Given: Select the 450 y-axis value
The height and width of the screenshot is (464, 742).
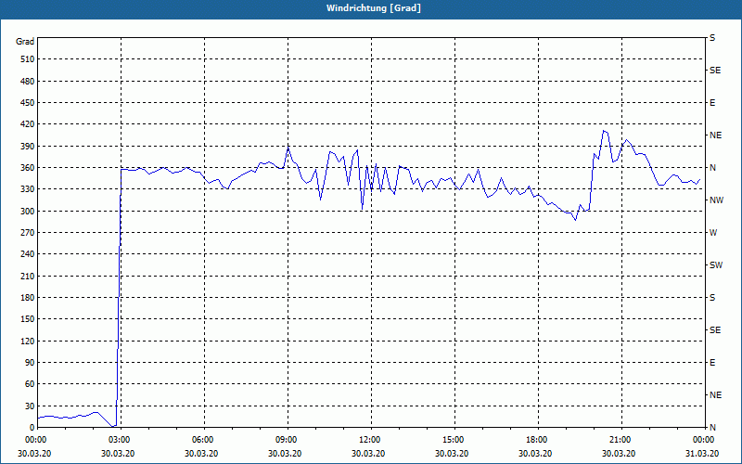Looking at the screenshot, I should 27,103.
